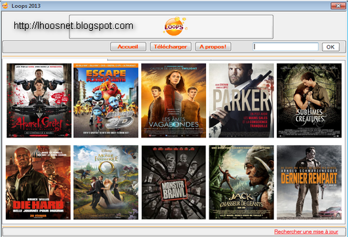Select Jack le Chasseur de Géants poster
Image resolution: width=348 pixels, height=237 pixels.
(x=241, y=183)
